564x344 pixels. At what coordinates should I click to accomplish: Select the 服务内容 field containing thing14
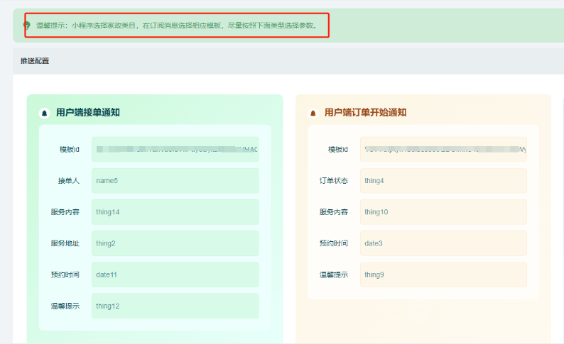click(x=175, y=212)
